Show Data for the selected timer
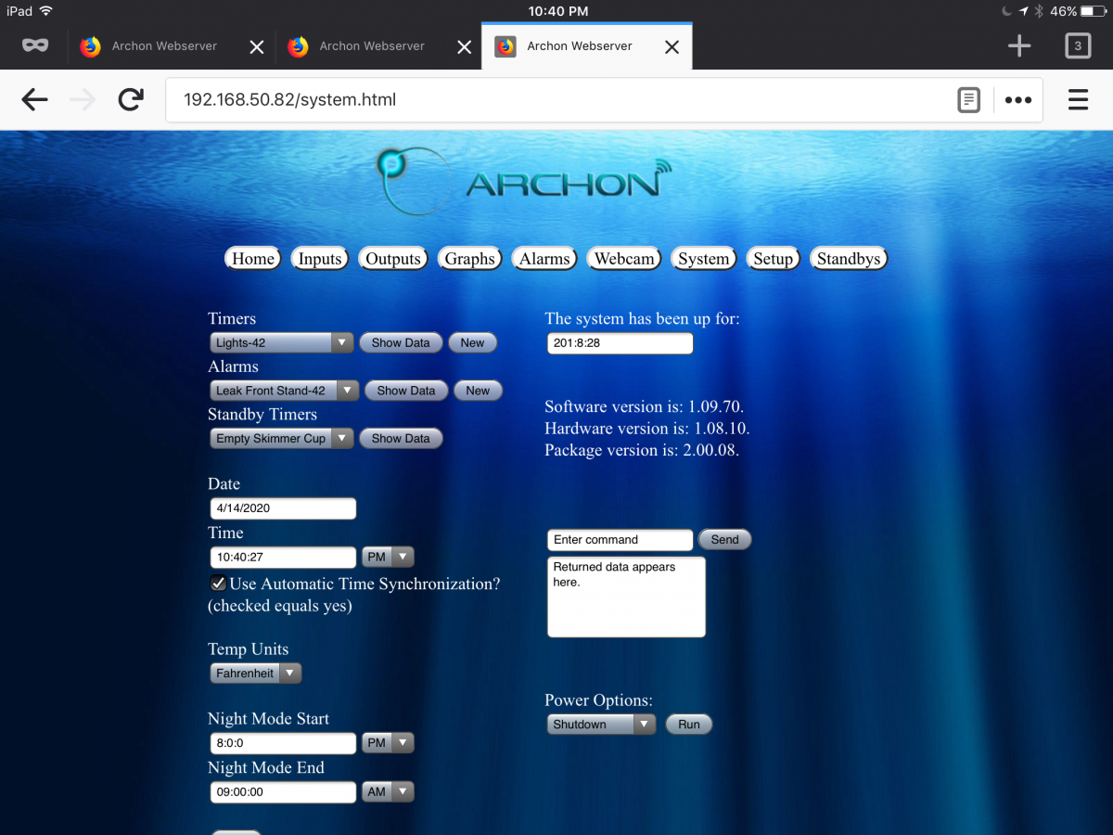Image resolution: width=1113 pixels, height=835 pixels. tap(401, 342)
